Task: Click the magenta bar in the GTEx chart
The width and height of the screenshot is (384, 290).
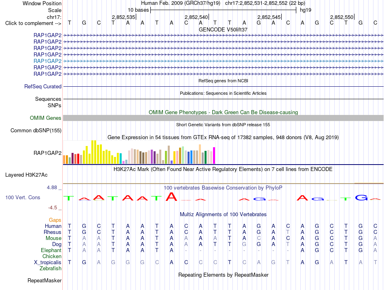Action: [214, 155]
